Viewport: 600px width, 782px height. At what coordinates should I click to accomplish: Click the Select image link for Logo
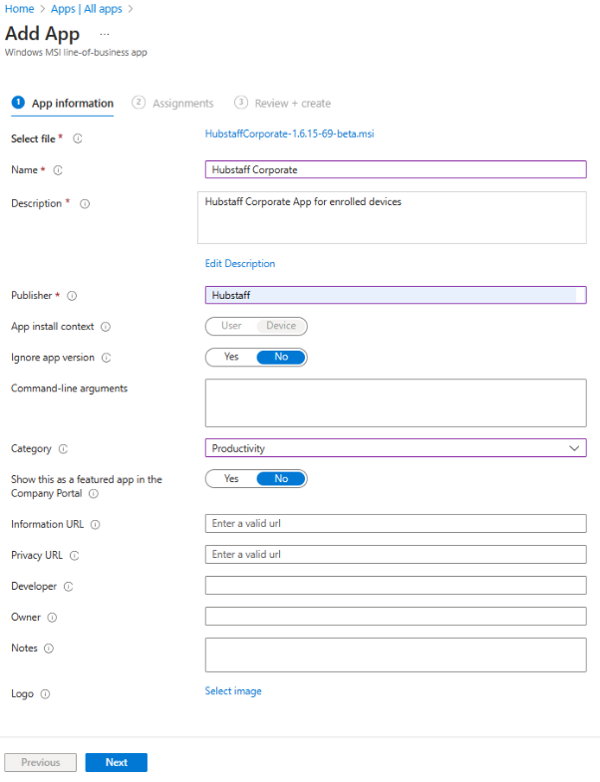tap(233, 691)
